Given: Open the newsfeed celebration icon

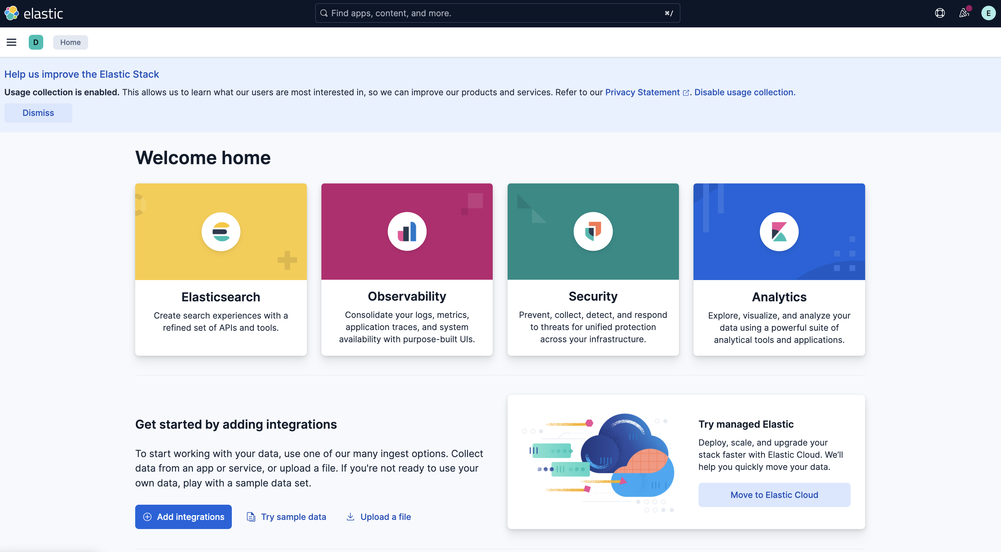Looking at the screenshot, I should [x=964, y=13].
